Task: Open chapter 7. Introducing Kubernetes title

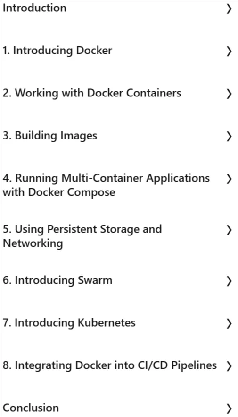Action: [x=69, y=322]
